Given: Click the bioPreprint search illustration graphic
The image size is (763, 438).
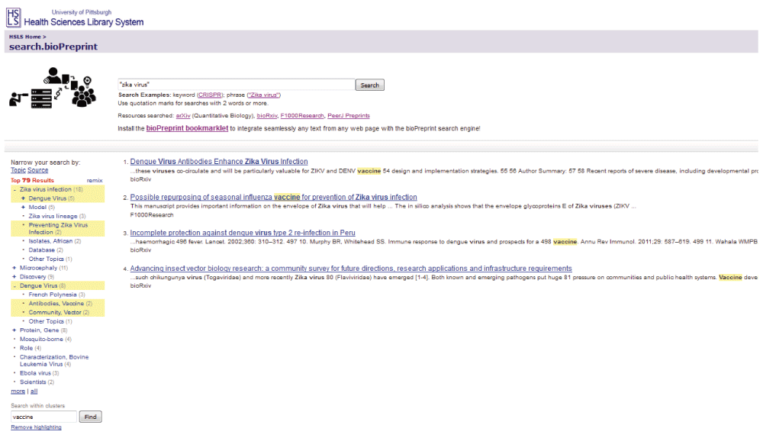Looking at the screenshot, I should pyautogui.click(x=51, y=88).
